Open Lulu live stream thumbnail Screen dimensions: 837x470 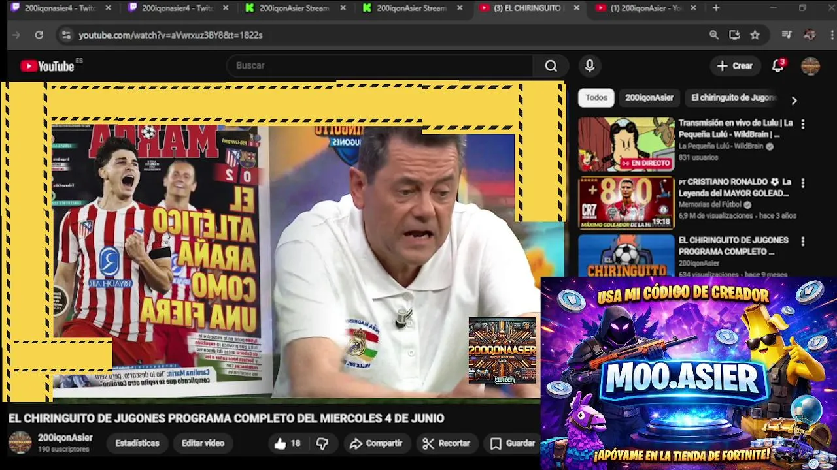pyautogui.click(x=626, y=144)
